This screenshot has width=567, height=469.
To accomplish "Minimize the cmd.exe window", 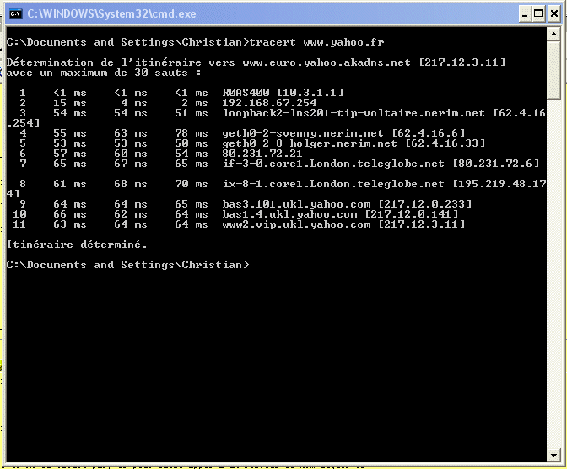I will coord(525,14).
